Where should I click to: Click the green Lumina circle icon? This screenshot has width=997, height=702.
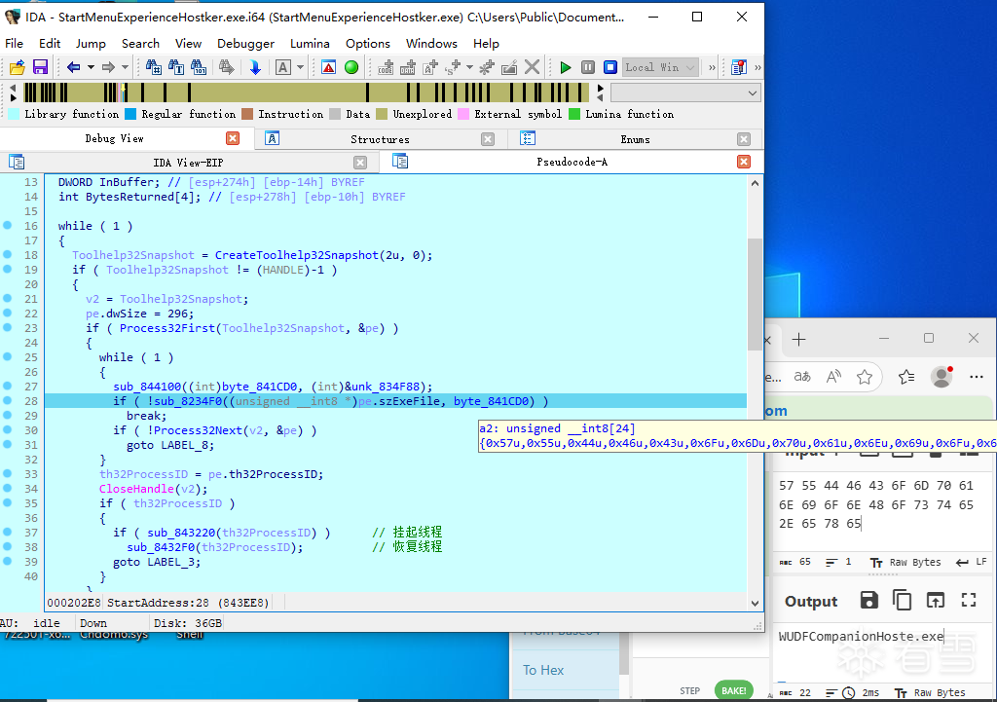[351, 67]
